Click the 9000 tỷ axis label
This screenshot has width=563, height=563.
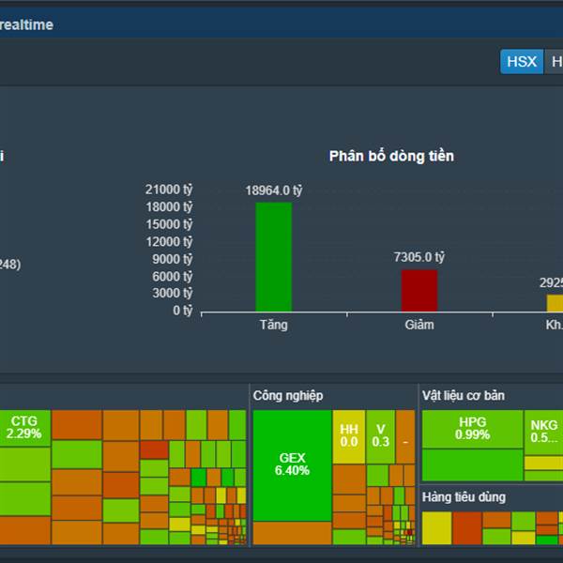tap(173, 259)
